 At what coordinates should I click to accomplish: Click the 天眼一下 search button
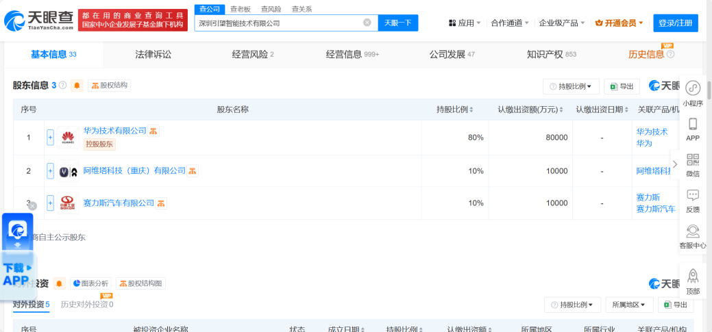click(397, 23)
